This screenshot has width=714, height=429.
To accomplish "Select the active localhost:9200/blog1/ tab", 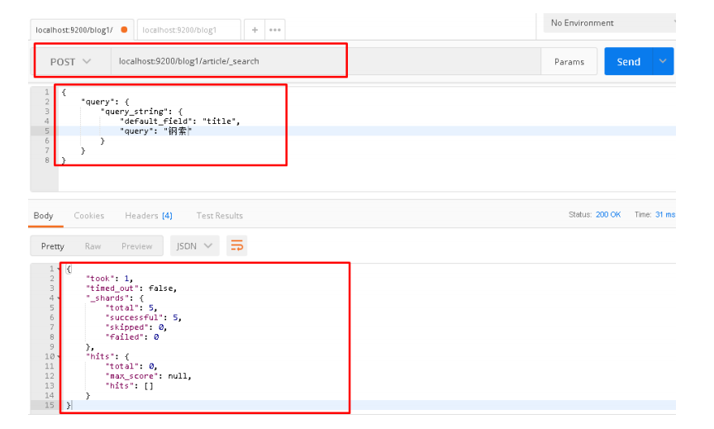I will click(82, 30).
